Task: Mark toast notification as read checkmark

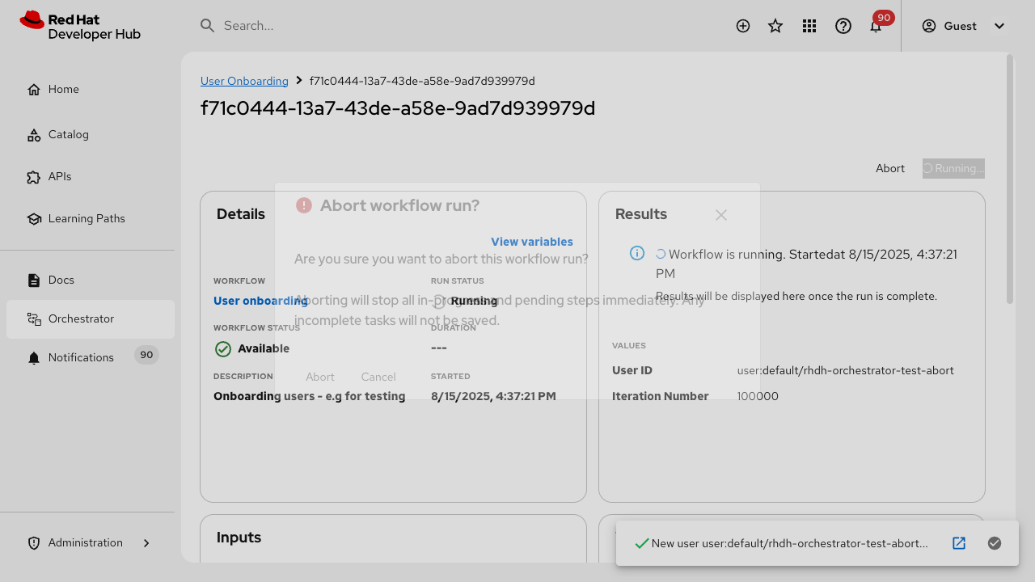Action: [x=995, y=543]
